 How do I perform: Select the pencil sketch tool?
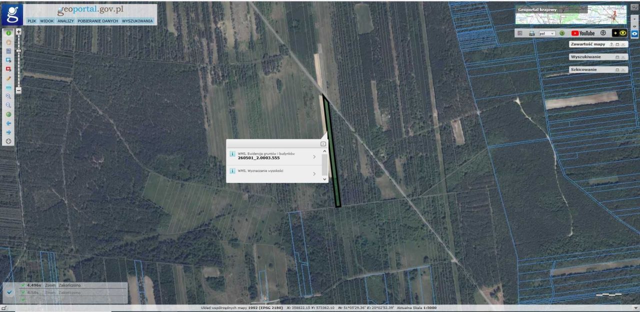8,78
